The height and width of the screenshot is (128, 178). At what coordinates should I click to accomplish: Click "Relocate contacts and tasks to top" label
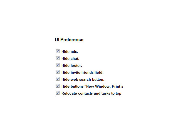coord(91,93)
